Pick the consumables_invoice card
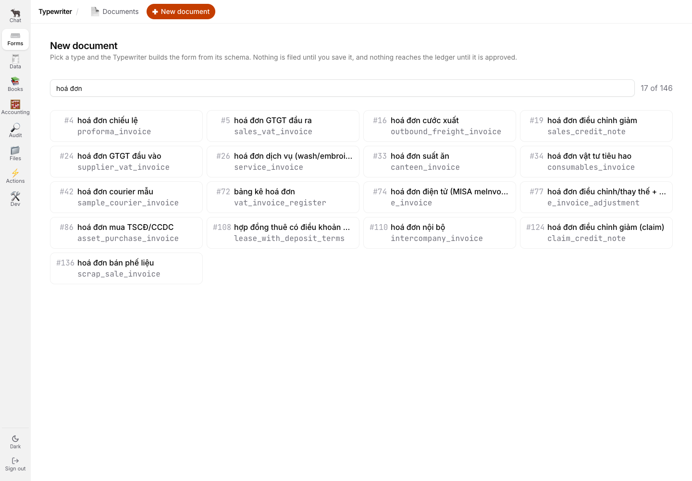 click(596, 162)
